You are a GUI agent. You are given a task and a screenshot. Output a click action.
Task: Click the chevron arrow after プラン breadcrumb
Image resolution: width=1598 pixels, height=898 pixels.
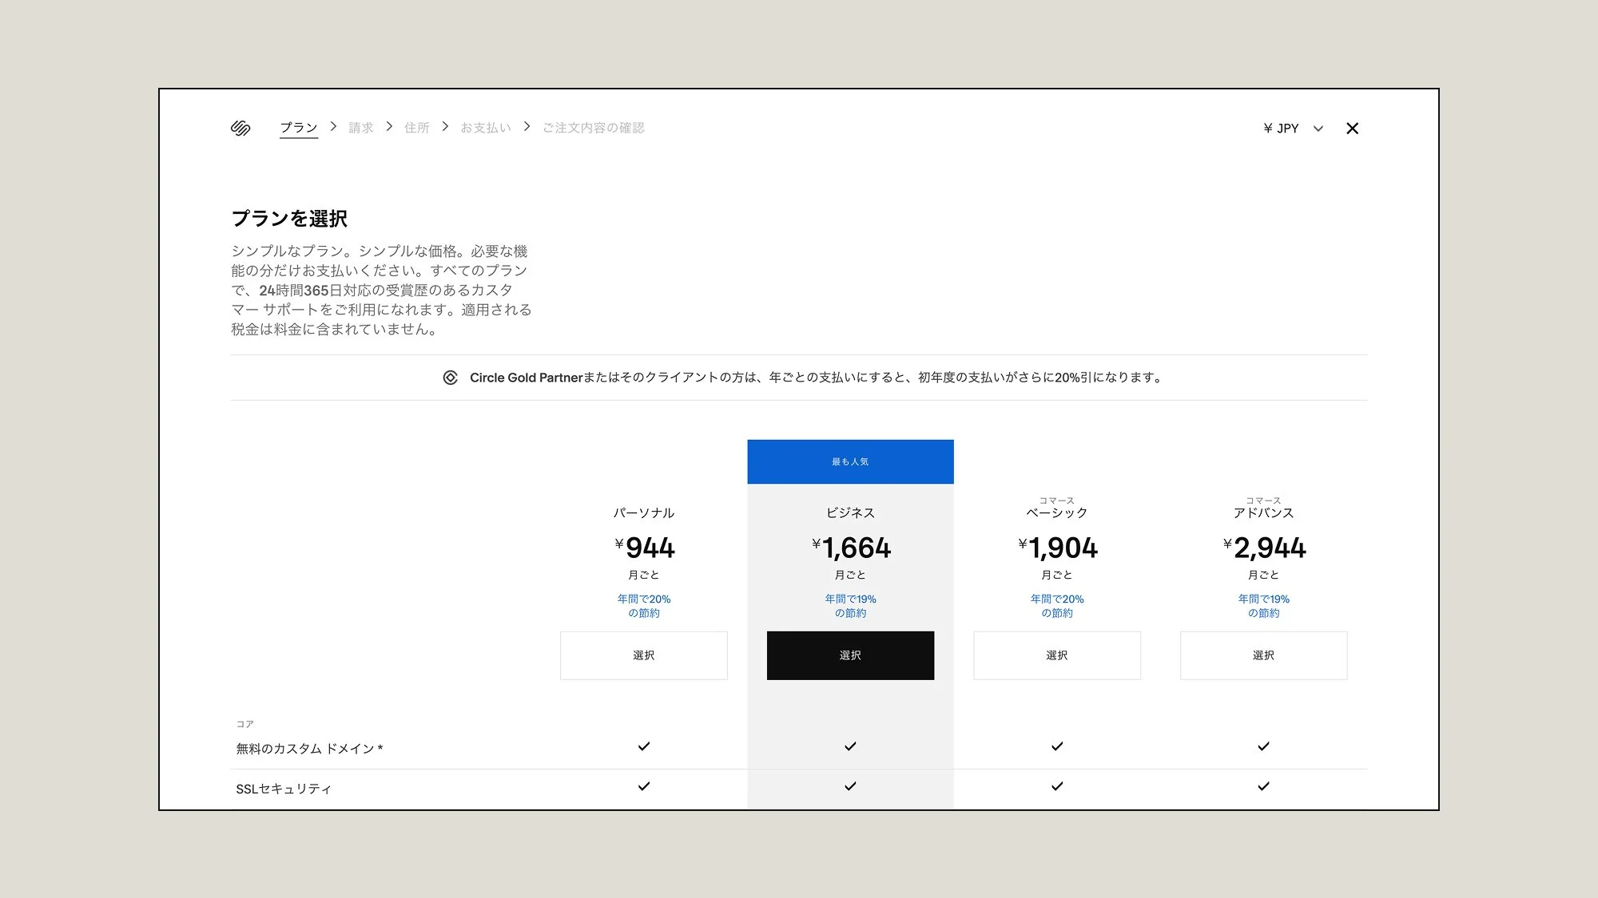point(333,127)
